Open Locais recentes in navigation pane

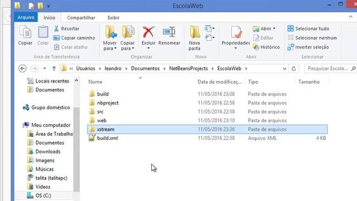[49, 81]
